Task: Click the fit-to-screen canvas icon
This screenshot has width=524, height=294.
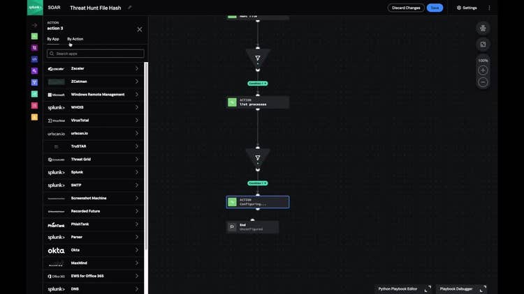Action: click(x=483, y=45)
